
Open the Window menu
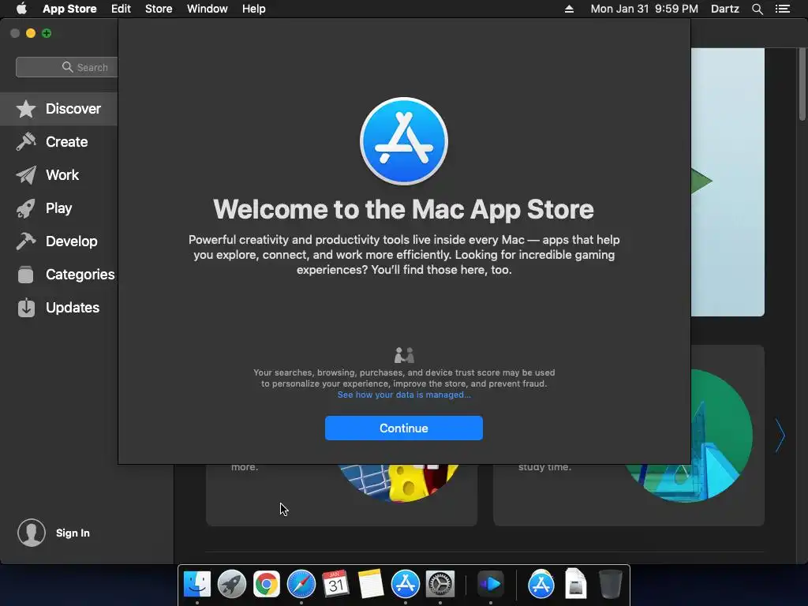tap(208, 9)
